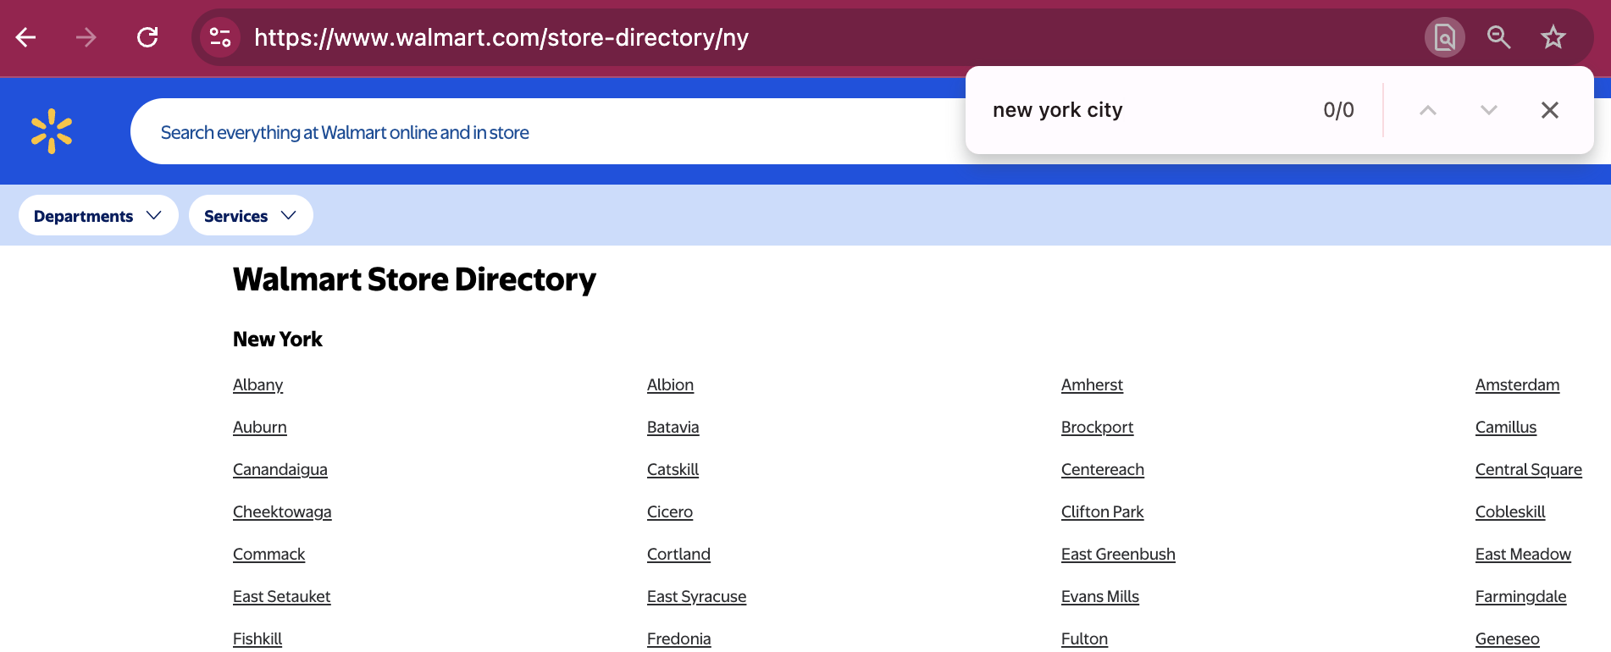
Task: Click the Walmart search input field
Action: click(x=542, y=132)
